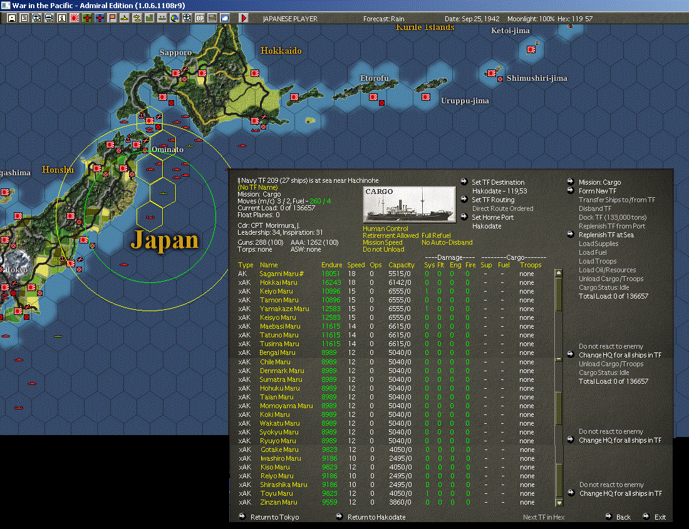Select Sagami Maru in the ship list
Viewport: 689px width, 529px height.
tap(281, 274)
